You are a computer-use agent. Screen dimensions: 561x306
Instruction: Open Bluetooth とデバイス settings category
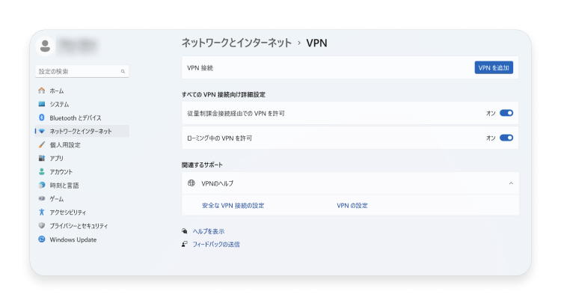point(82,117)
